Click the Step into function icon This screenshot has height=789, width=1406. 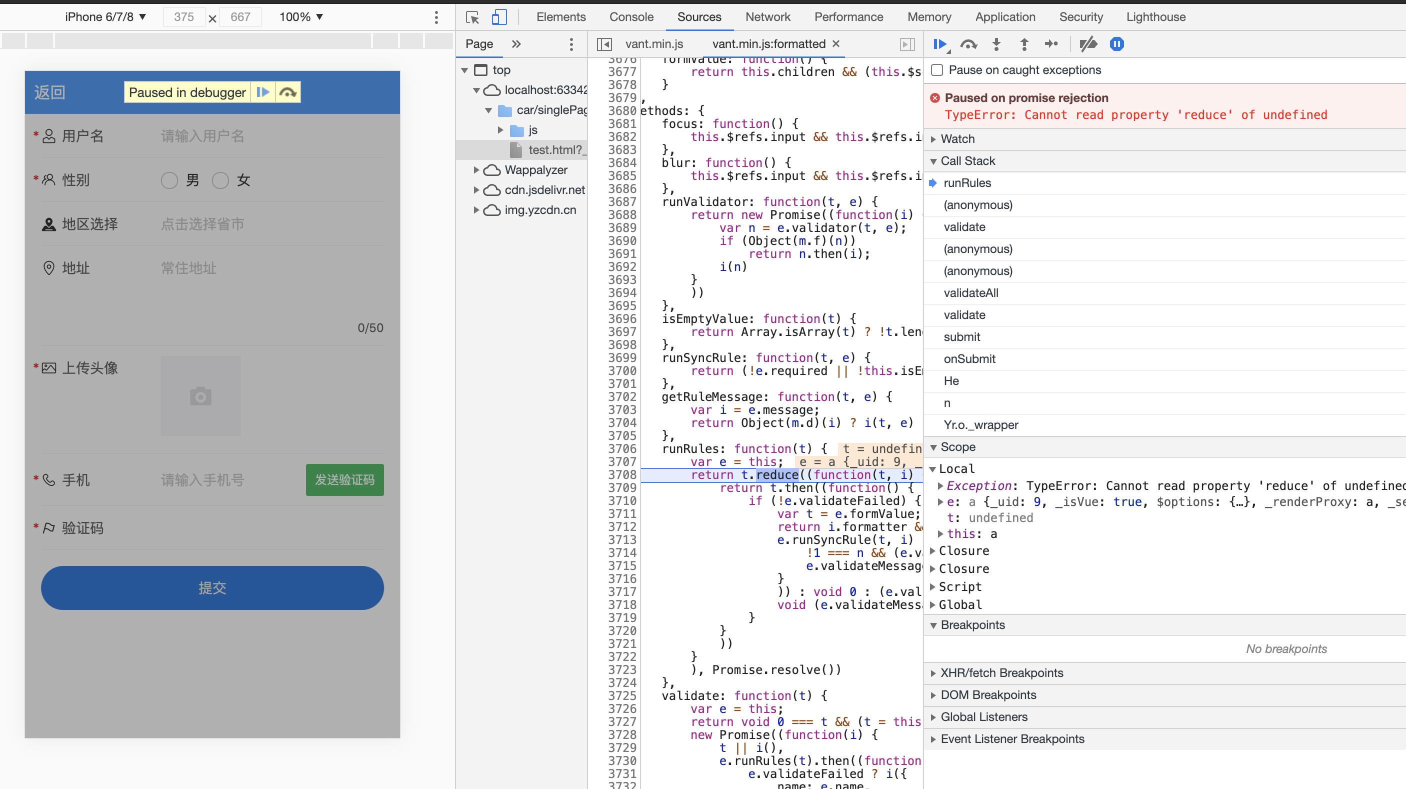tap(996, 44)
